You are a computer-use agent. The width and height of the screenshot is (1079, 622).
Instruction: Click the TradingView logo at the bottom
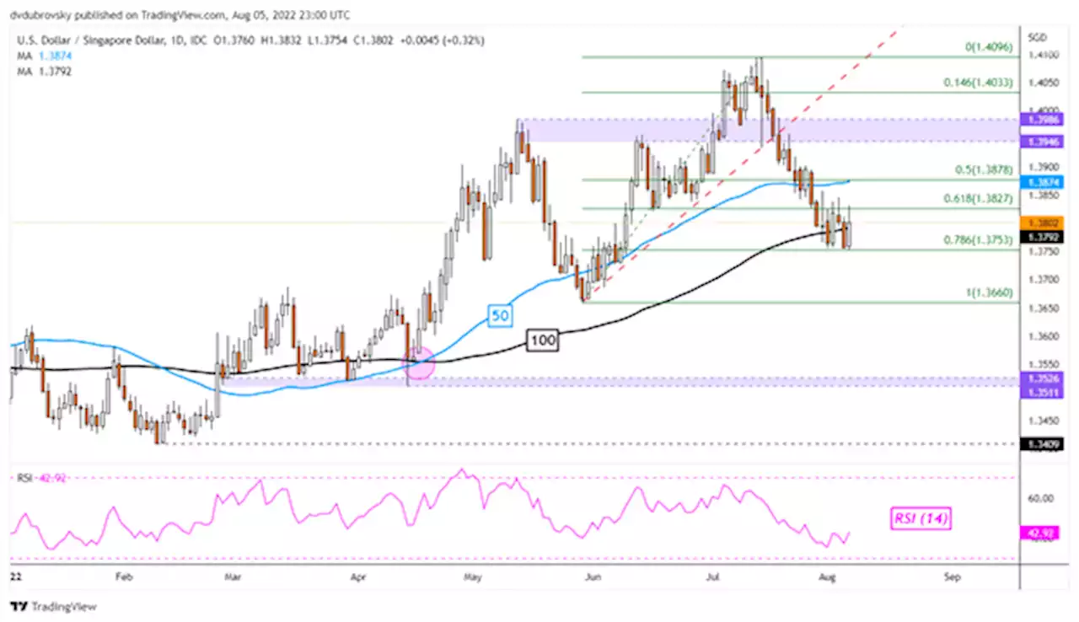pyautogui.click(x=53, y=607)
